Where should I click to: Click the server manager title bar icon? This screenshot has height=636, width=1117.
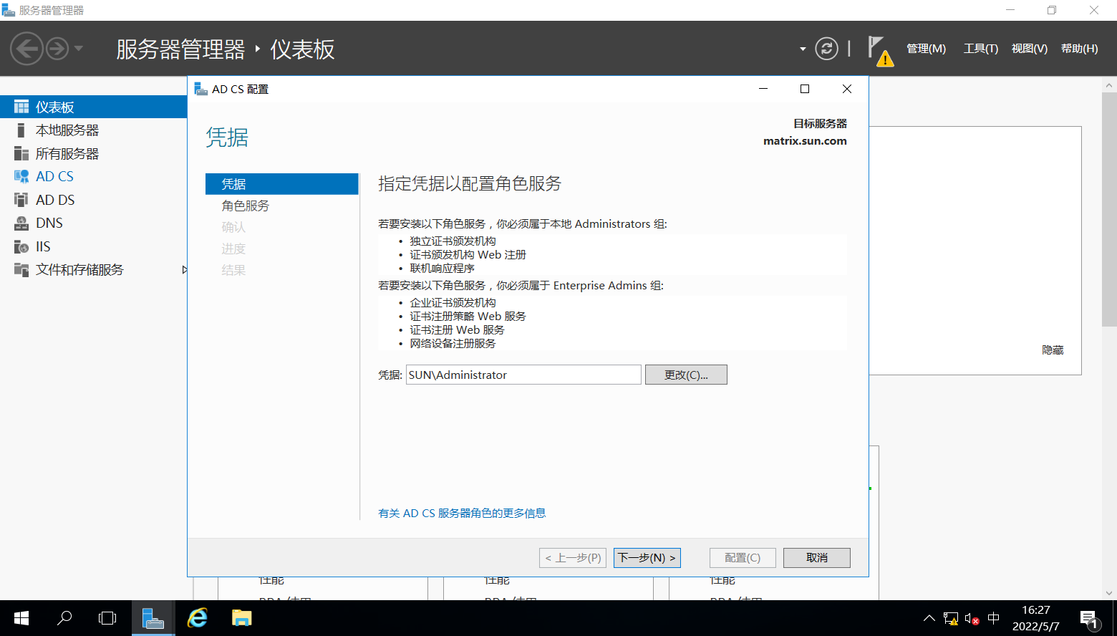(x=9, y=10)
